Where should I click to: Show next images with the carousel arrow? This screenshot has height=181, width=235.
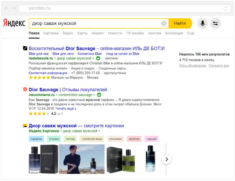click(167, 159)
